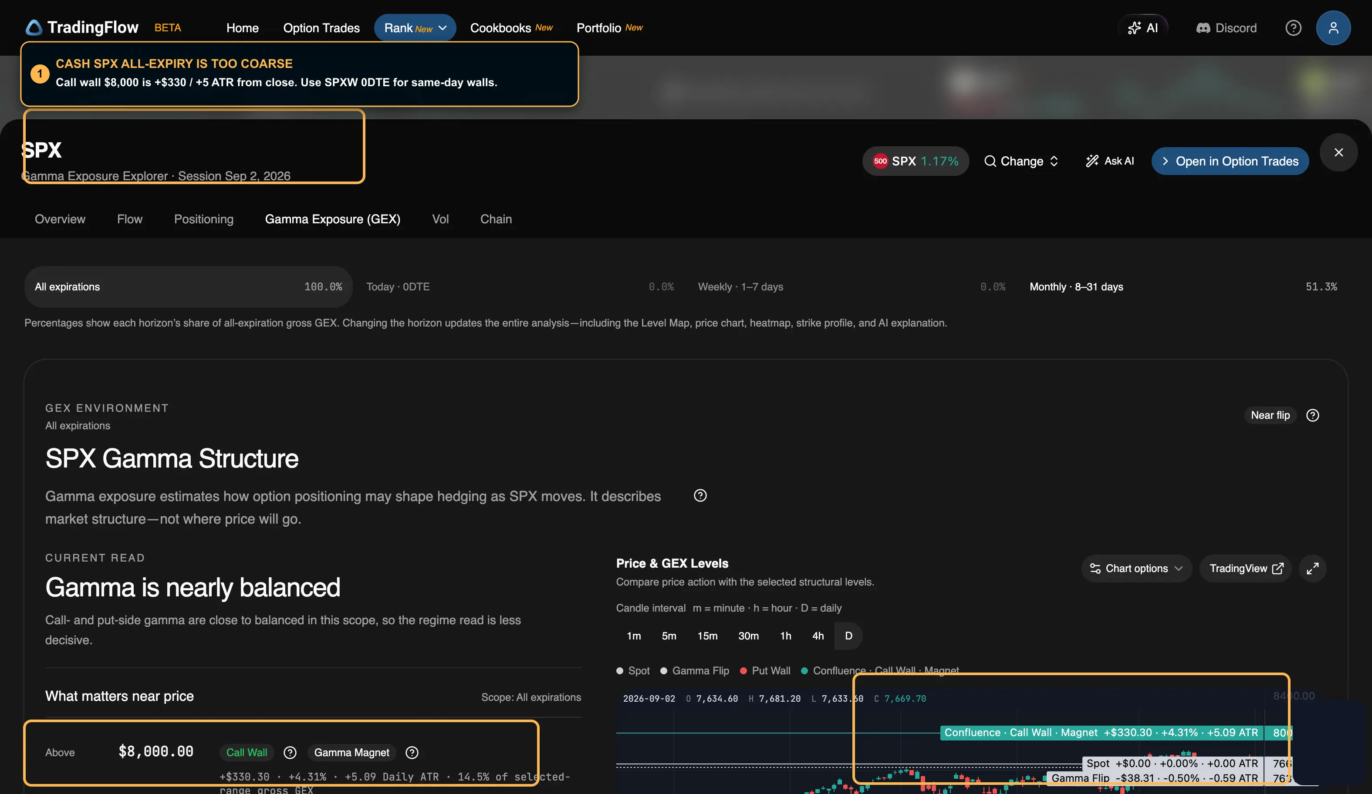Viewport: 1372px width, 794px height.
Task: Click the red 500 SPX badge
Action: coord(916,161)
